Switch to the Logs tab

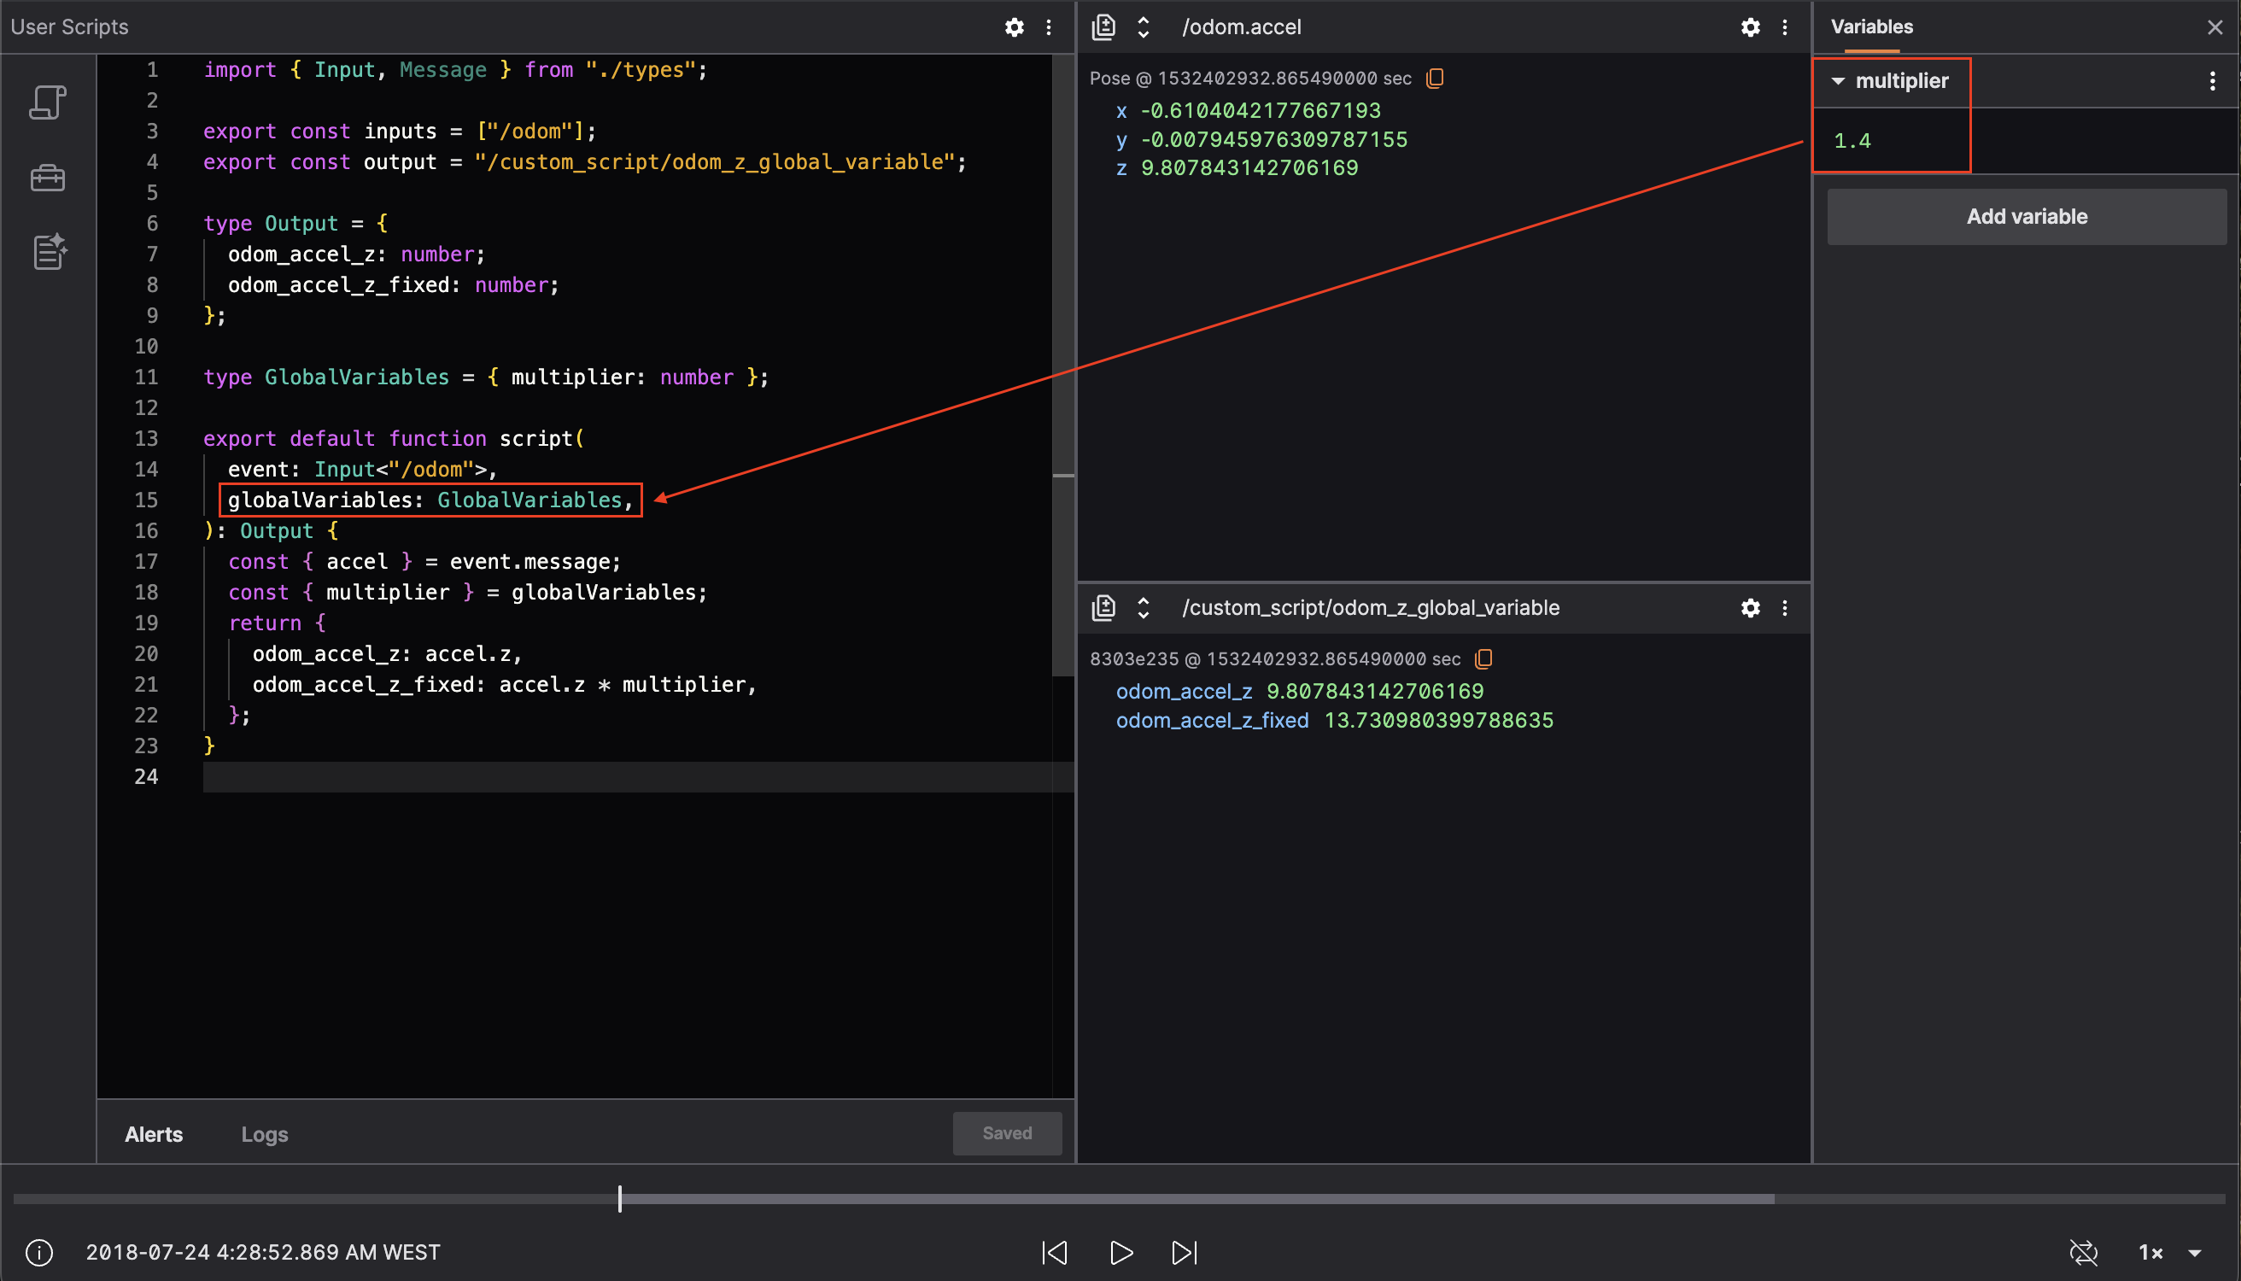[x=264, y=1134]
